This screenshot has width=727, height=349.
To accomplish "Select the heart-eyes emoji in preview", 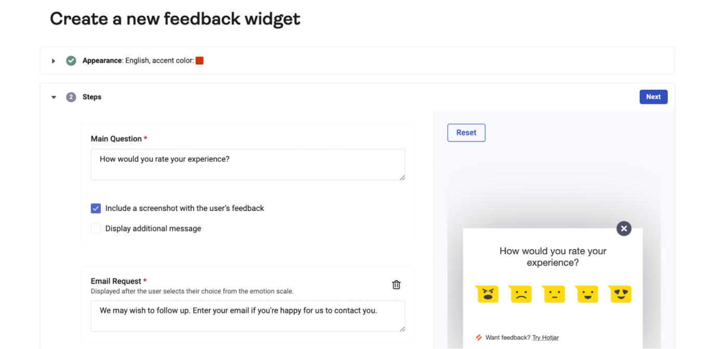I will (x=620, y=294).
